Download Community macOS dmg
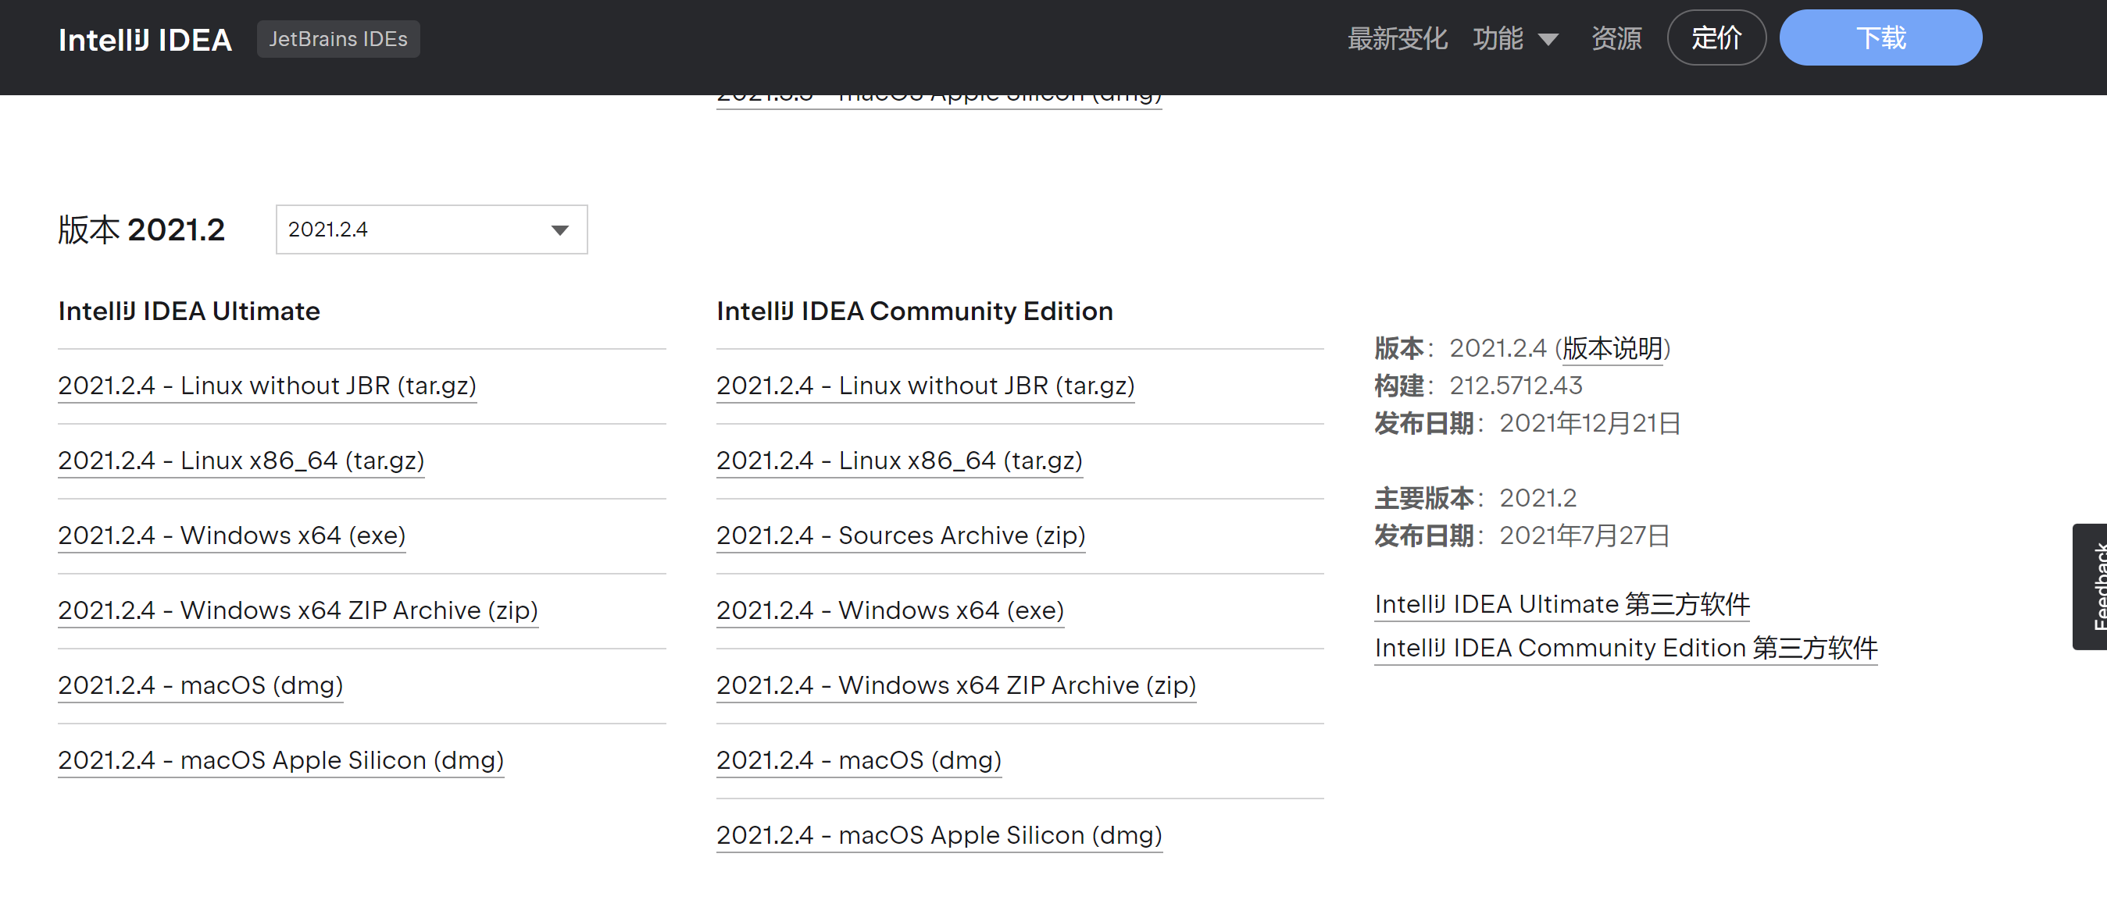The image size is (2107, 907). point(859,760)
